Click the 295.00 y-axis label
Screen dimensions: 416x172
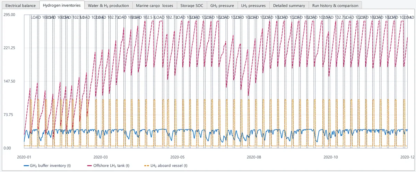10,15
